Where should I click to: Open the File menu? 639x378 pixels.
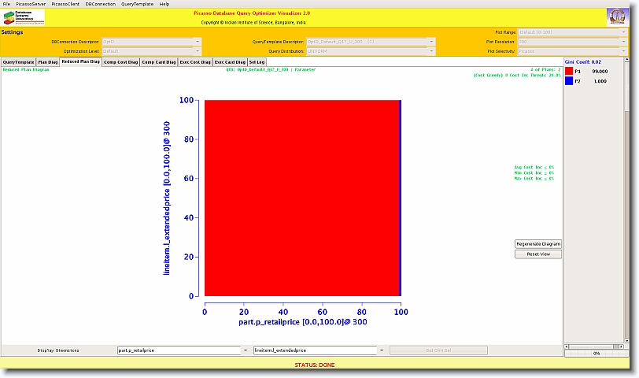tap(7, 4)
